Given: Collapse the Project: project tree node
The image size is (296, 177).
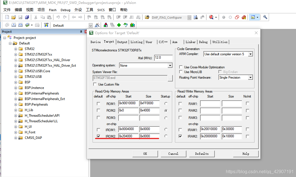Looking at the screenshot, I should pyautogui.click(x=4, y=38).
